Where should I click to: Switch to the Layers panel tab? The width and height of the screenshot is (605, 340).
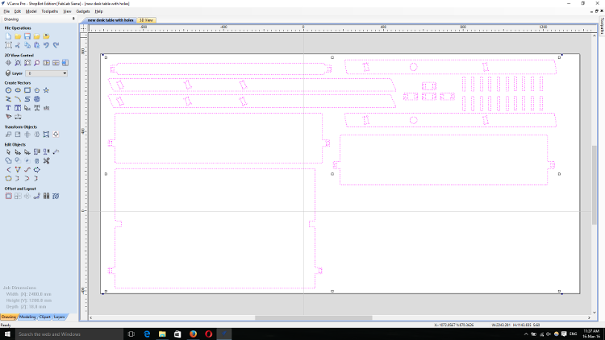[x=59, y=317]
